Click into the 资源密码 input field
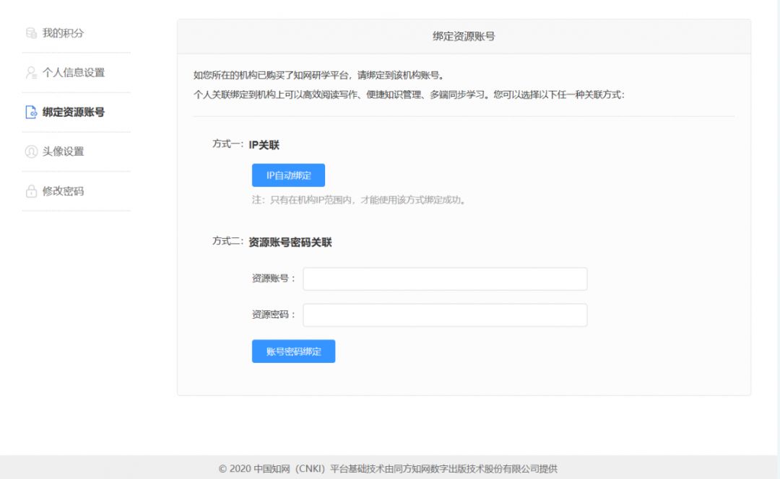This screenshot has width=780, height=479. (444, 315)
